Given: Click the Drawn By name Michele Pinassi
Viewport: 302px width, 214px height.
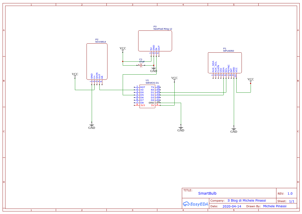Looking at the screenshot, I should tap(275, 206).
